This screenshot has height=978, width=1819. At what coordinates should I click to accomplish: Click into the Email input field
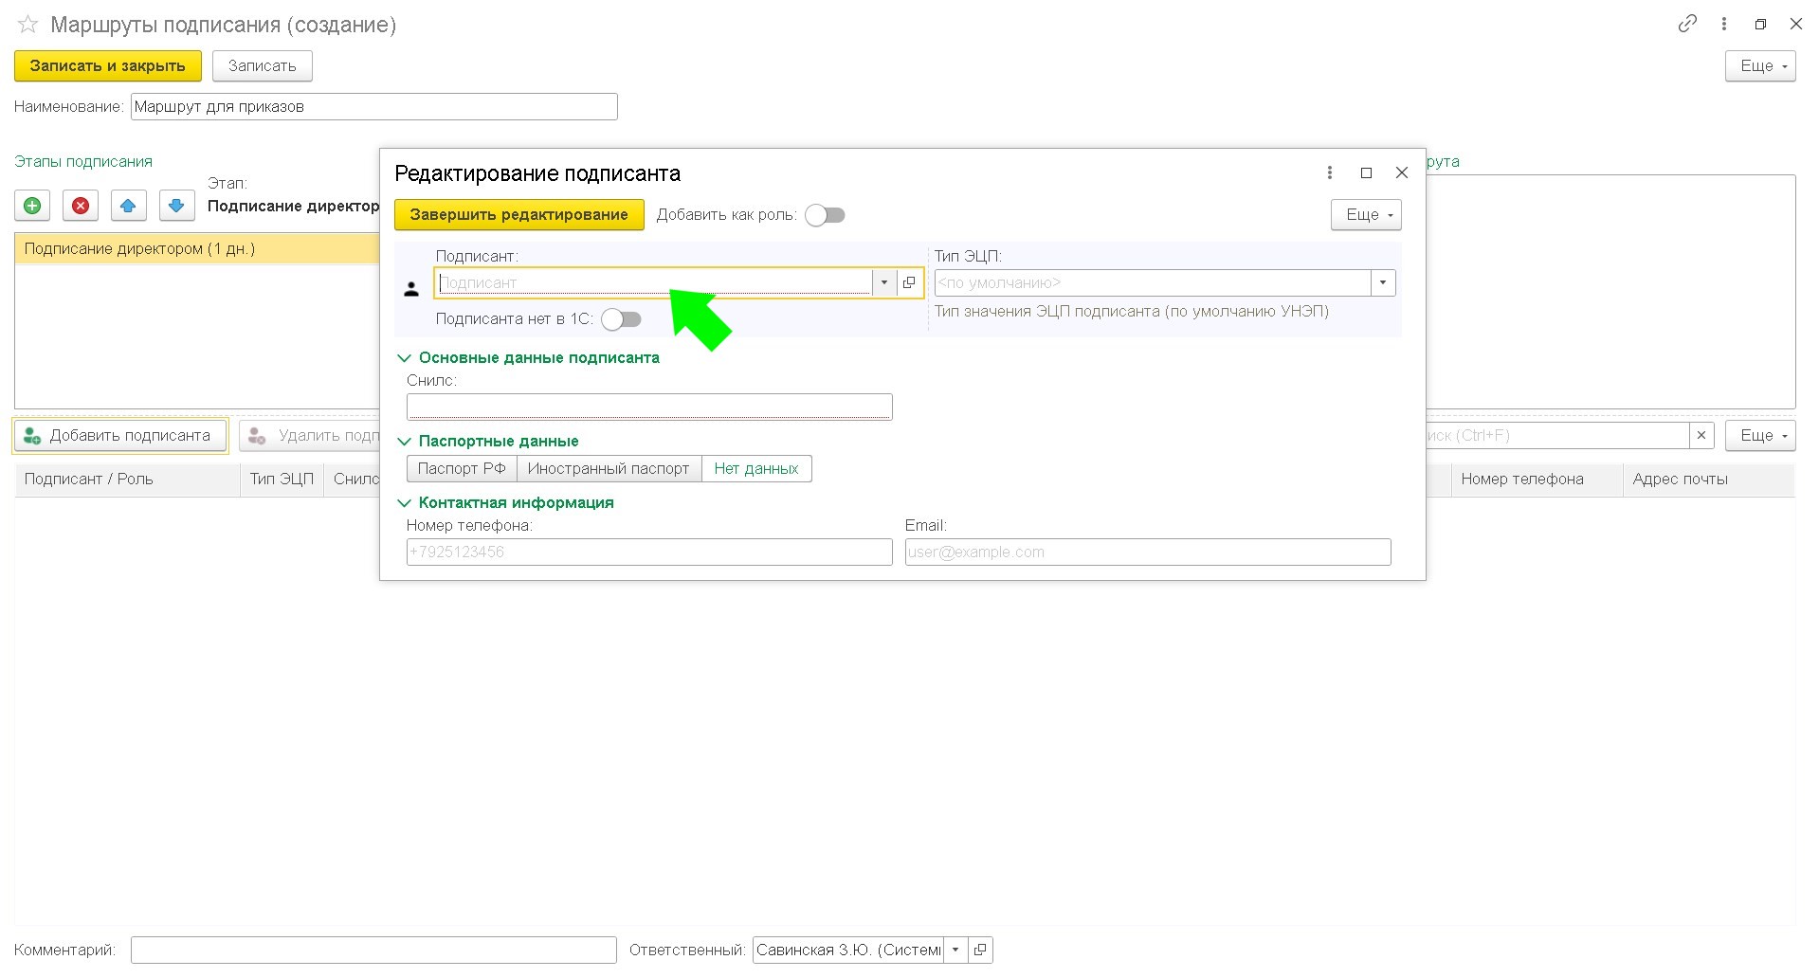(1147, 552)
